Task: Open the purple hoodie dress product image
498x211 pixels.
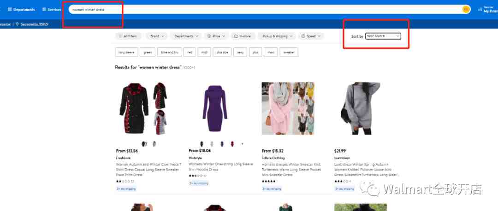Action: [215, 108]
